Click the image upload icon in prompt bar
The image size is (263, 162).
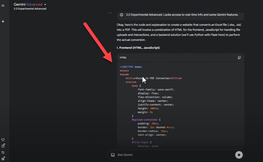(x=113, y=155)
